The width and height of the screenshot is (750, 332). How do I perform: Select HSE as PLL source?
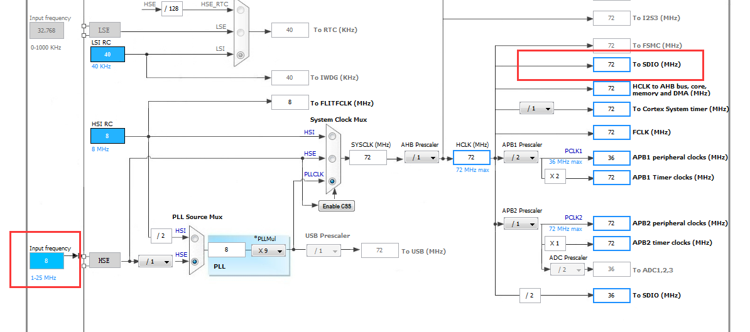(x=195, y=262)
